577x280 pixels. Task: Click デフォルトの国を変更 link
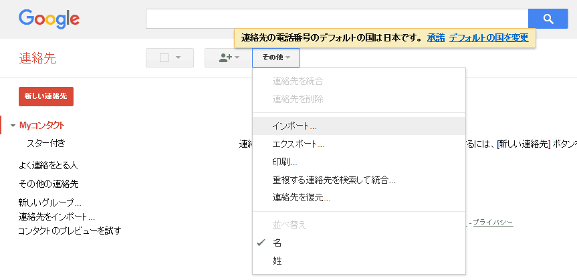(x=489, y=38)
